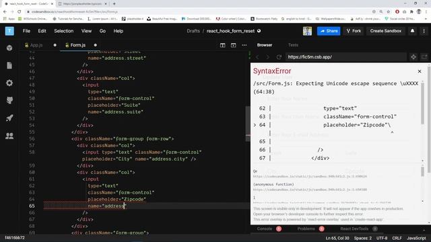Open the header three-dot menu
The width and height of the screenshot is (431, 242).
coord(424,31)
